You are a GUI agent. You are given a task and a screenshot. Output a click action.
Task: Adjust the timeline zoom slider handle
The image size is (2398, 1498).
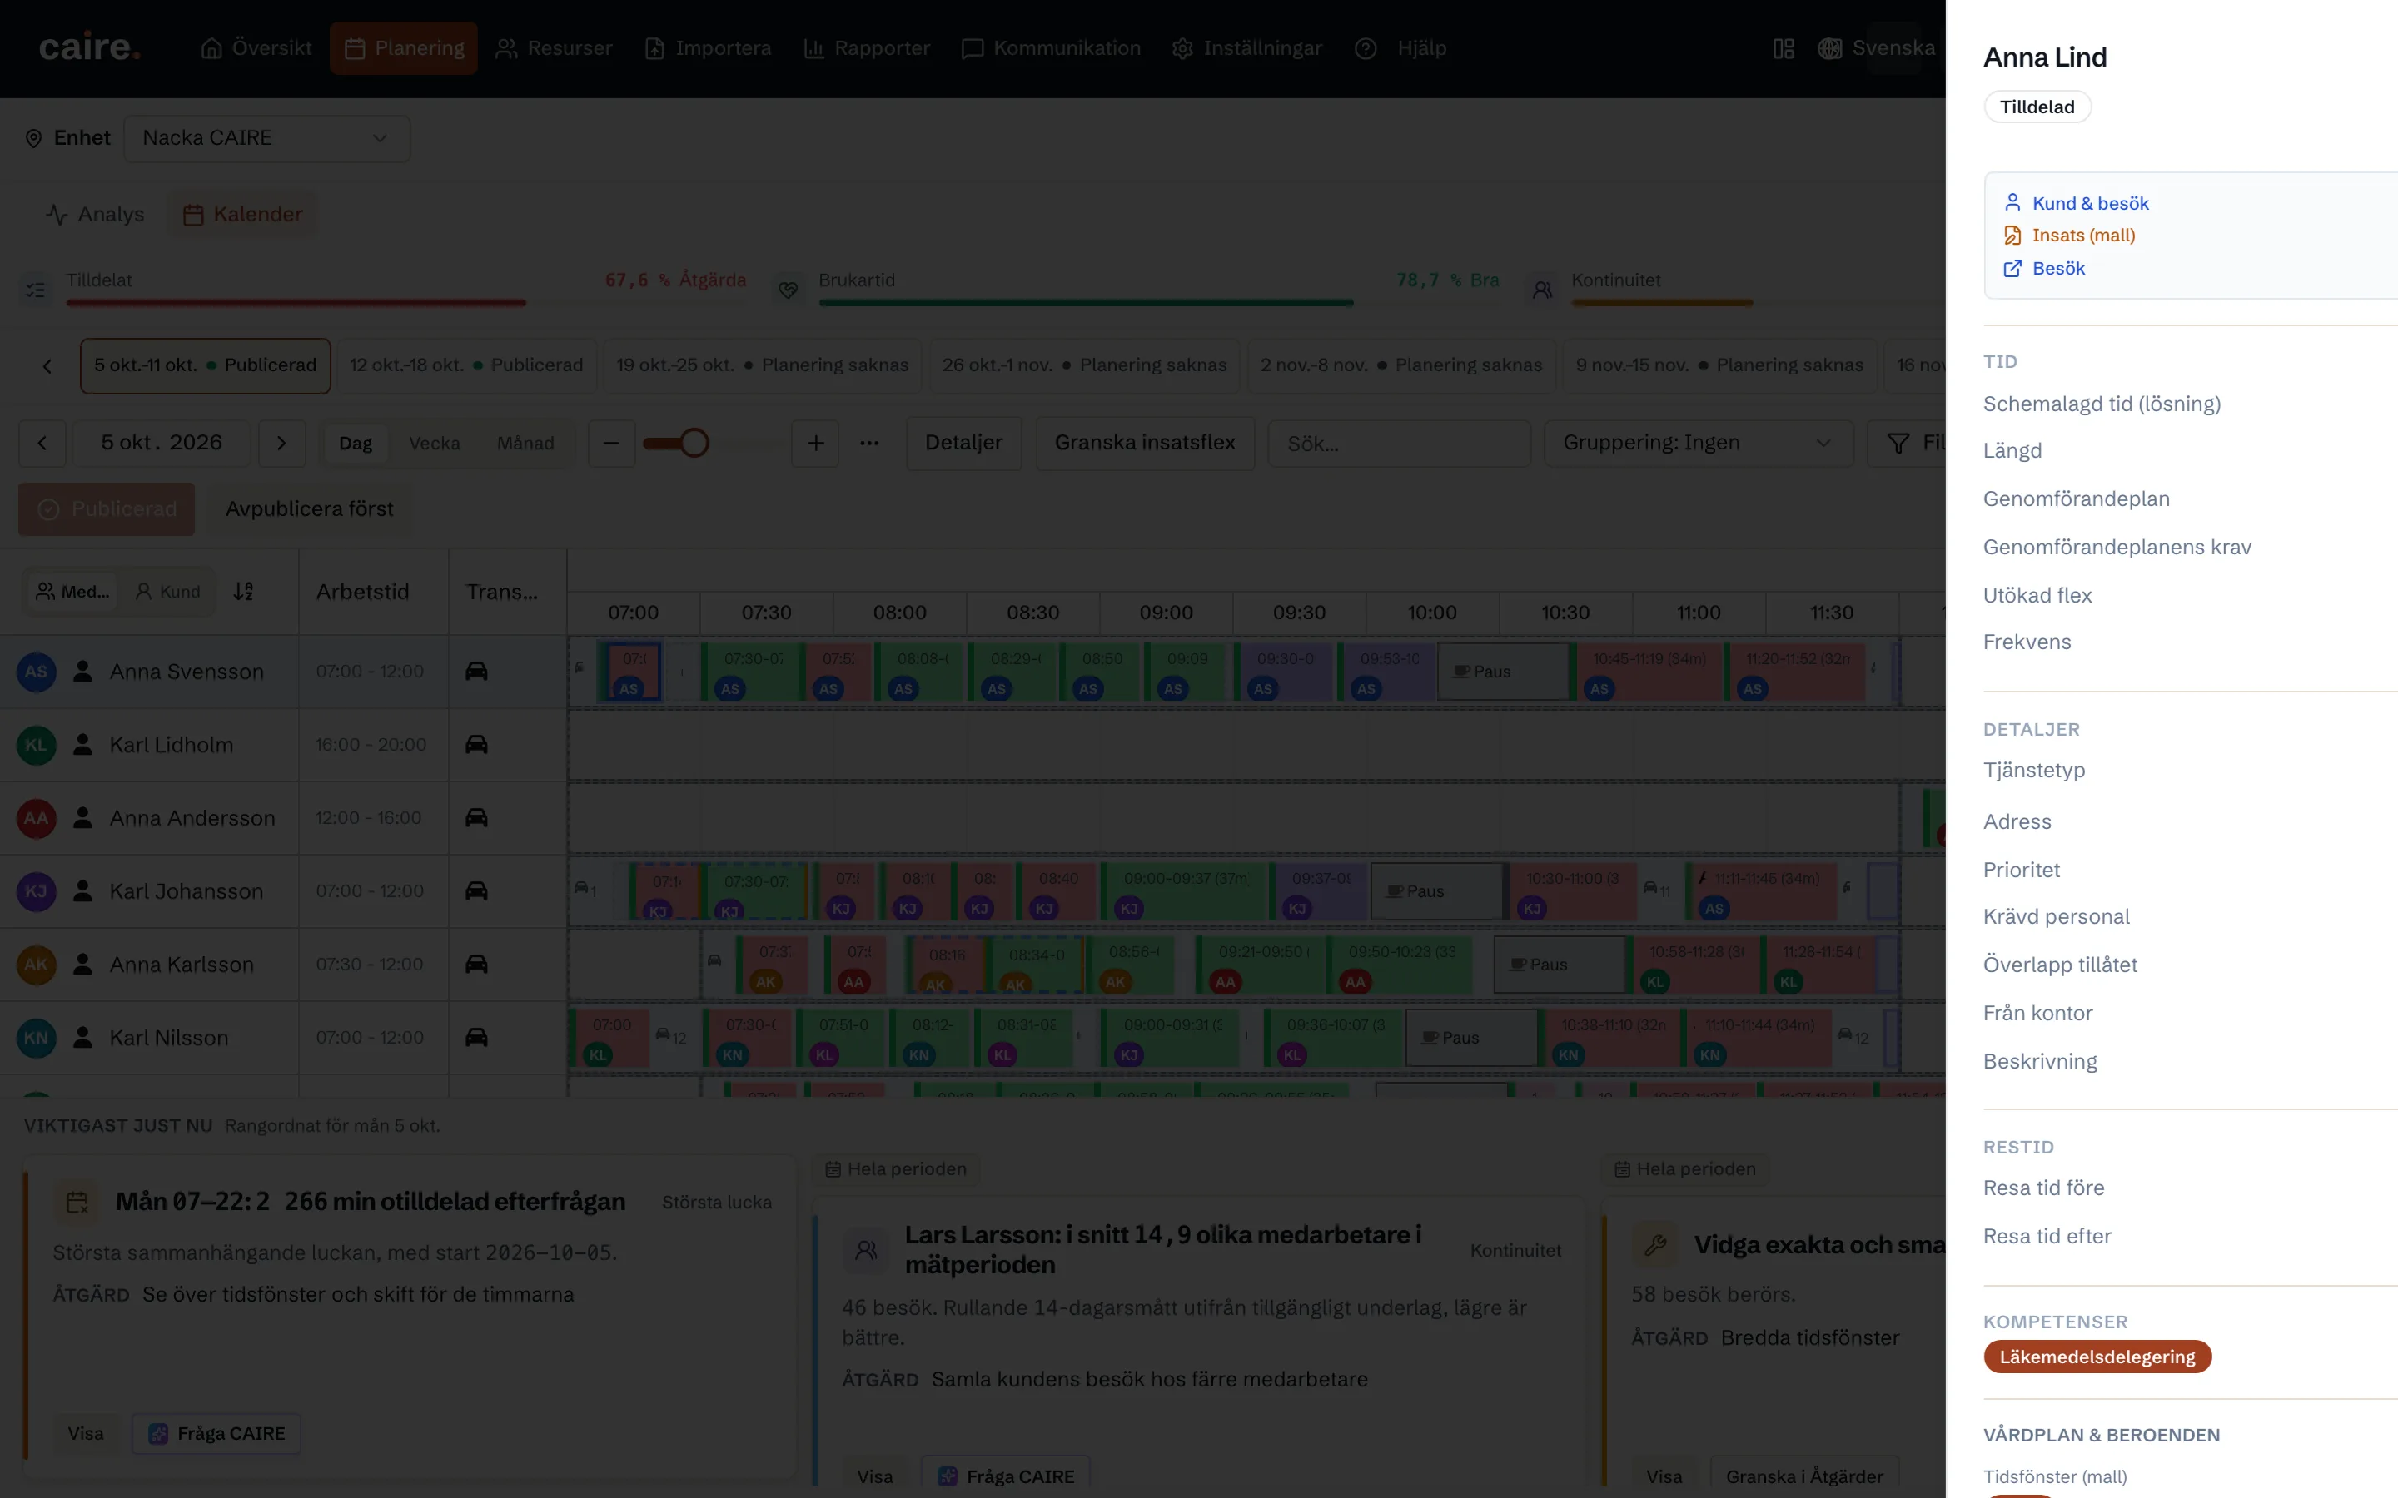pos(694,443)
